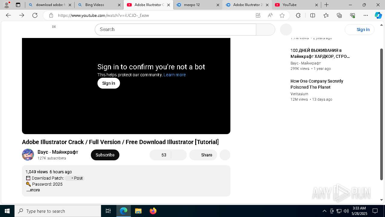The image size is (385, 217).
Task: Open the Extensions puzzle icon
Action: (x=298, y=15)
